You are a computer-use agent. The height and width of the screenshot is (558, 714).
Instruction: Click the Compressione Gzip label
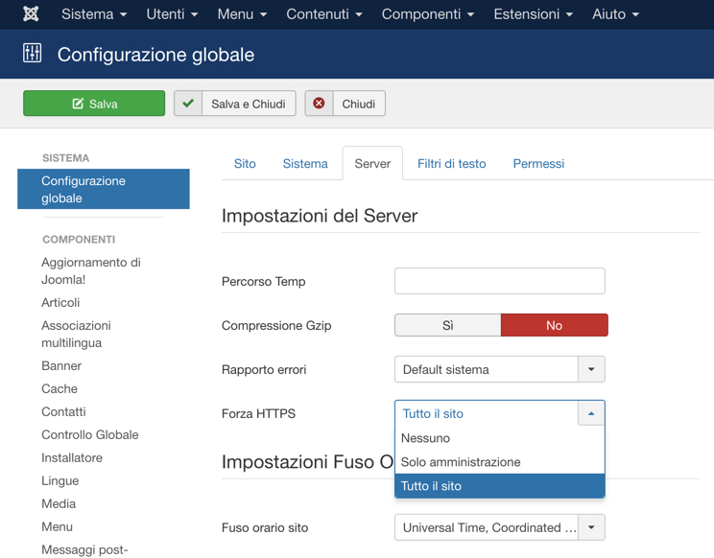pos(276,326)
